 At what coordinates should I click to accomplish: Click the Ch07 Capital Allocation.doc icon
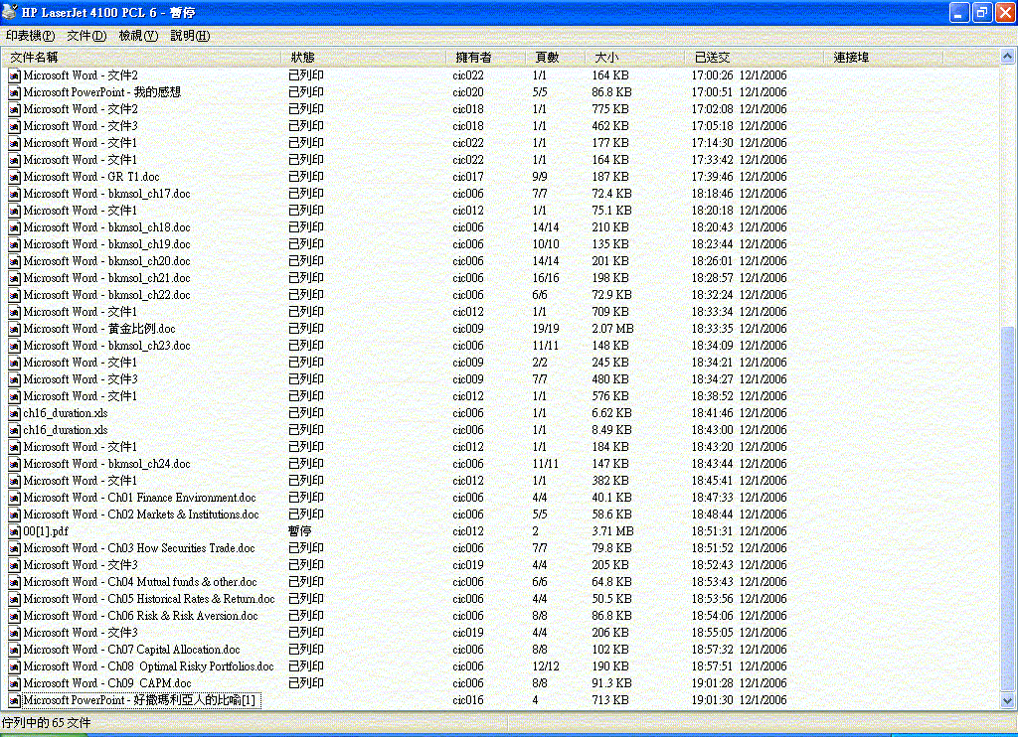tap(14, 650)
